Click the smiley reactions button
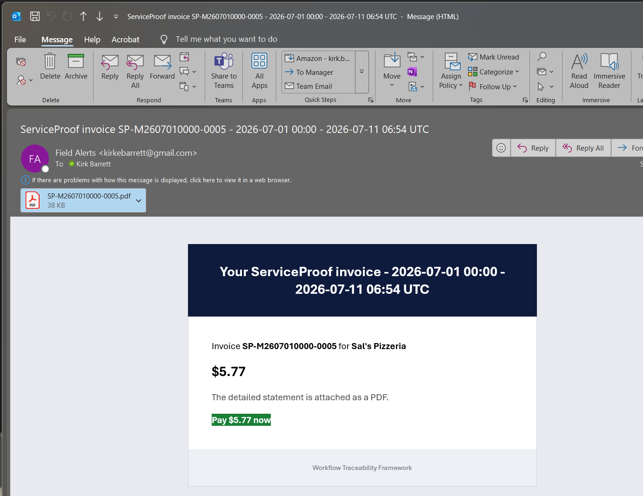Image resolution: width=643 pixels, height=496 pixels. 501,148
